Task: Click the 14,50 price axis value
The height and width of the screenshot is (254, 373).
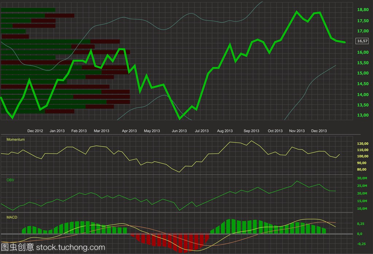Action: click(363, 84)
